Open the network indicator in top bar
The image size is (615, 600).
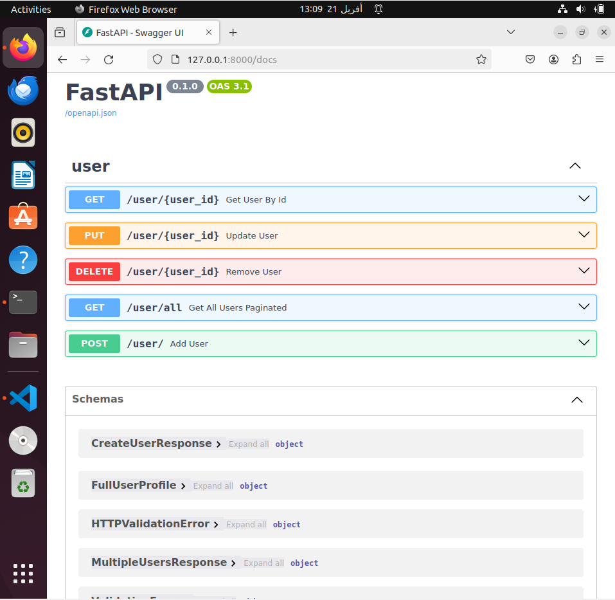pyautogui.click(x=562, y=9)
